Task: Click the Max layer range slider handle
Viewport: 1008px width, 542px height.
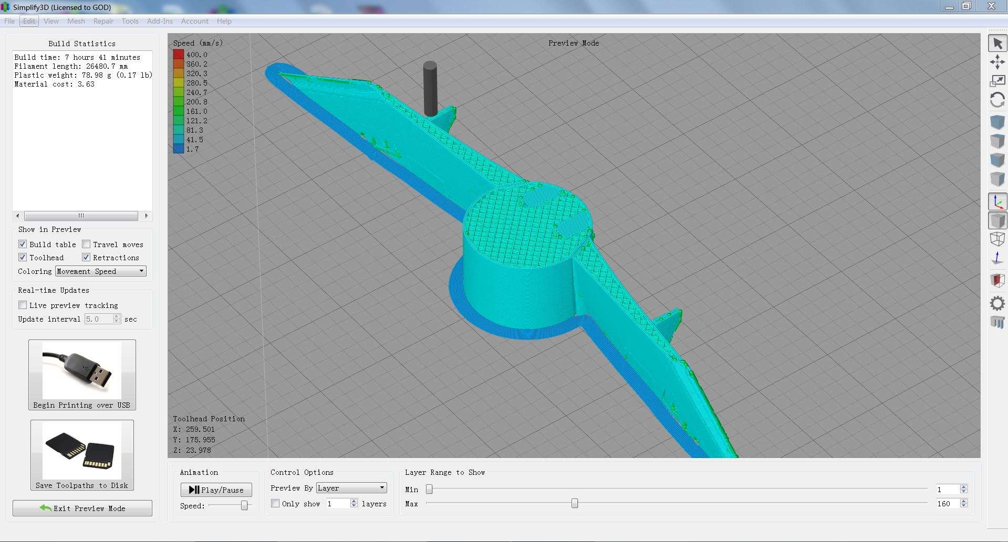Action: pos(575,504)
